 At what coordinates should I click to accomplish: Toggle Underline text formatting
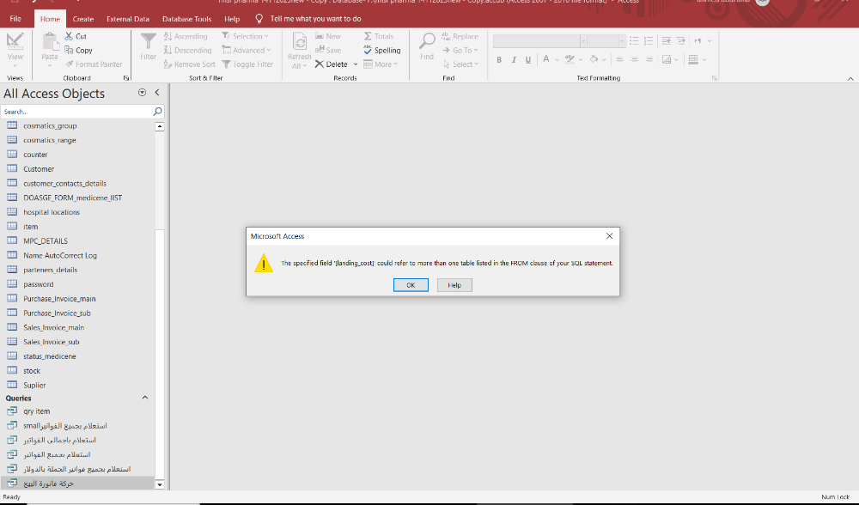point(527,60)
